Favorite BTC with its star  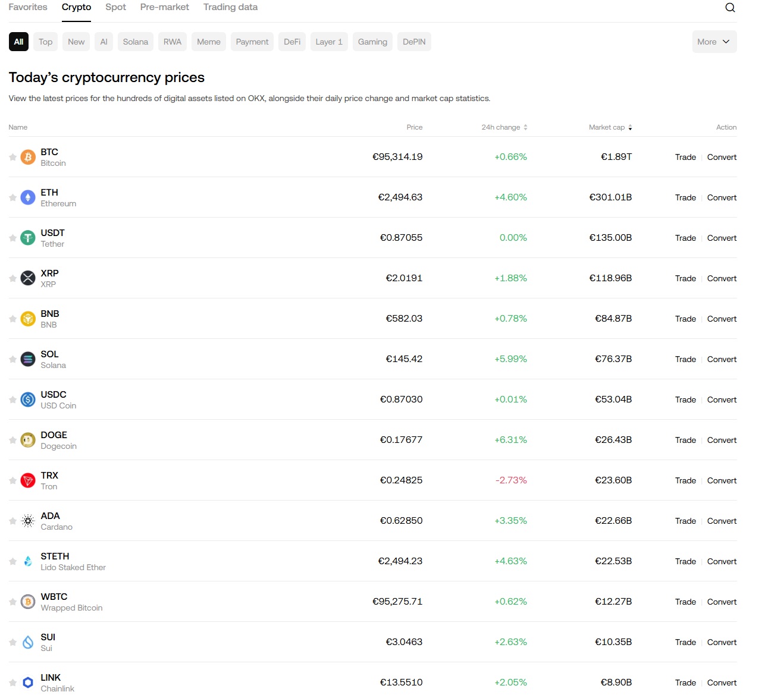point(12,157)
